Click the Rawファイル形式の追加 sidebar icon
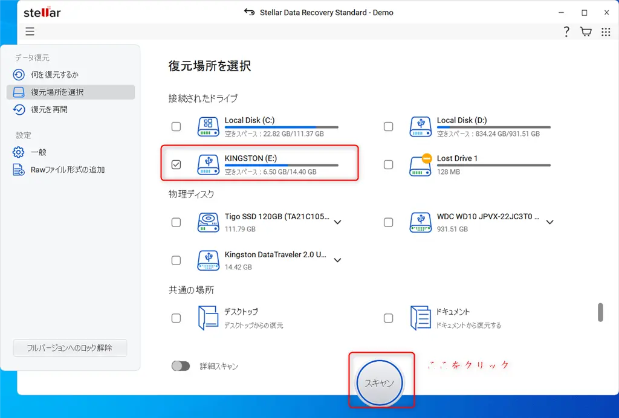 [x=18, y=169]
